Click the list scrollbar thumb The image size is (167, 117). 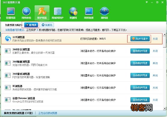[x=165, y=42]
